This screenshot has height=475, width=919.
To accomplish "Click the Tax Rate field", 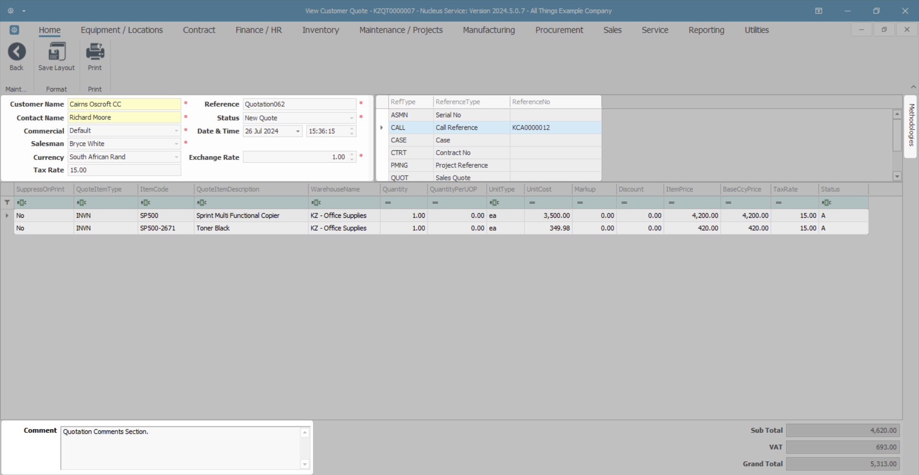I will point(124,170).
